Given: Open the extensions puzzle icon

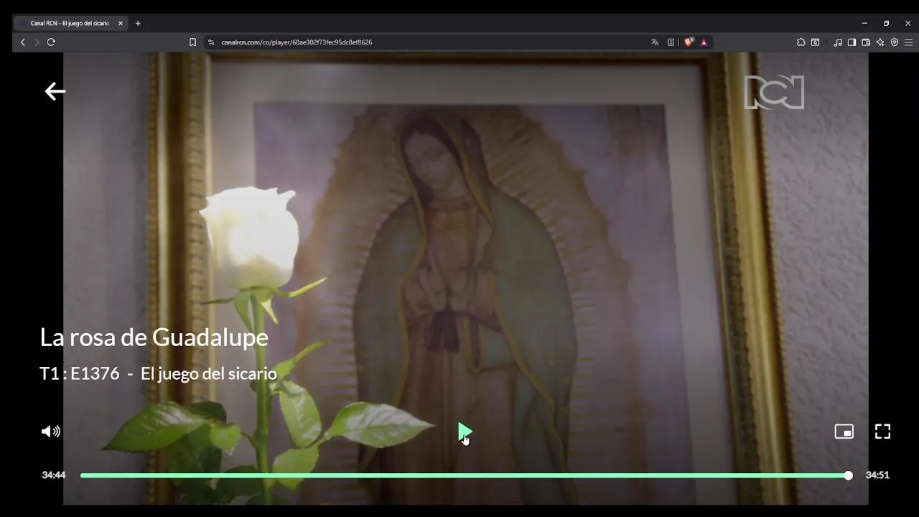Looking at the screenshot, I should (x=801, y=42).
